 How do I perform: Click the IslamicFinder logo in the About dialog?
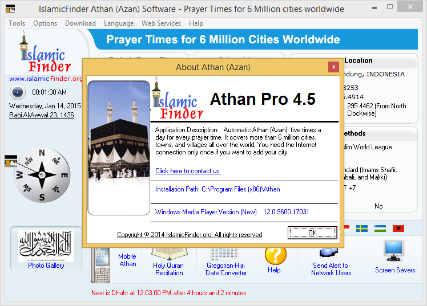(178, 99)
